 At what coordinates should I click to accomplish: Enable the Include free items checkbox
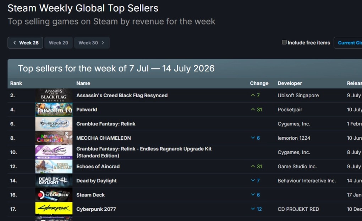coord(284,42)
